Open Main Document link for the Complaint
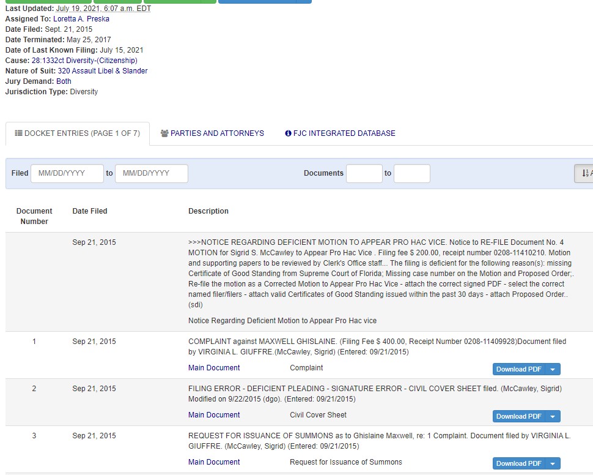The width and height of the screenshot is (593, 475). point(214,368)
